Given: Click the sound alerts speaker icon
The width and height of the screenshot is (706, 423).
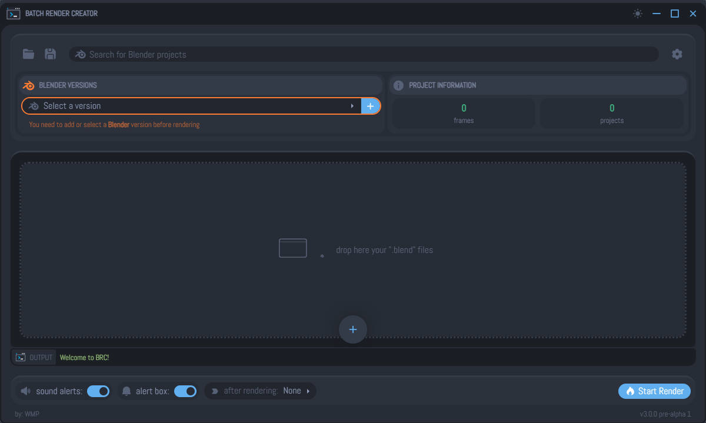Looking at the screenshot, I should pyautogui.click(x=26, y=391).
